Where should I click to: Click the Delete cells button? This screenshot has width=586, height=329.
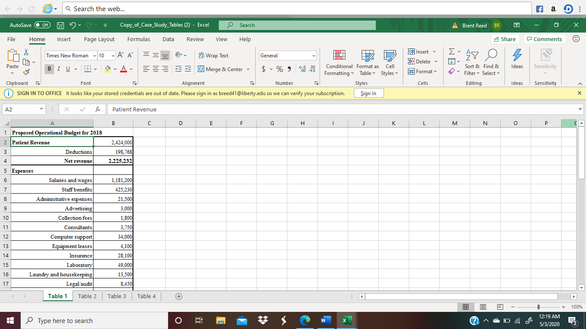pyautogui.click(x=423, y=61)
